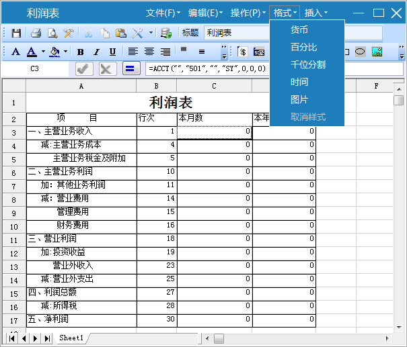Expand the drawing toolbar overflow at far right
Image resolution: width=407 pixels, height=347 pixels.
[402, 52]
